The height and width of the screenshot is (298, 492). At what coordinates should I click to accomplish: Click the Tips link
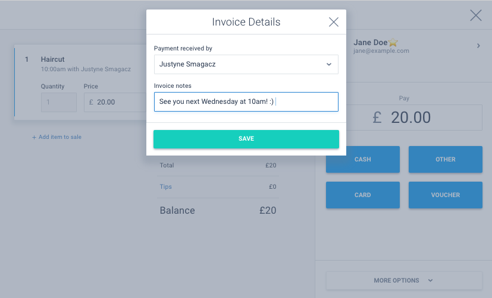[x=165, y=186]
